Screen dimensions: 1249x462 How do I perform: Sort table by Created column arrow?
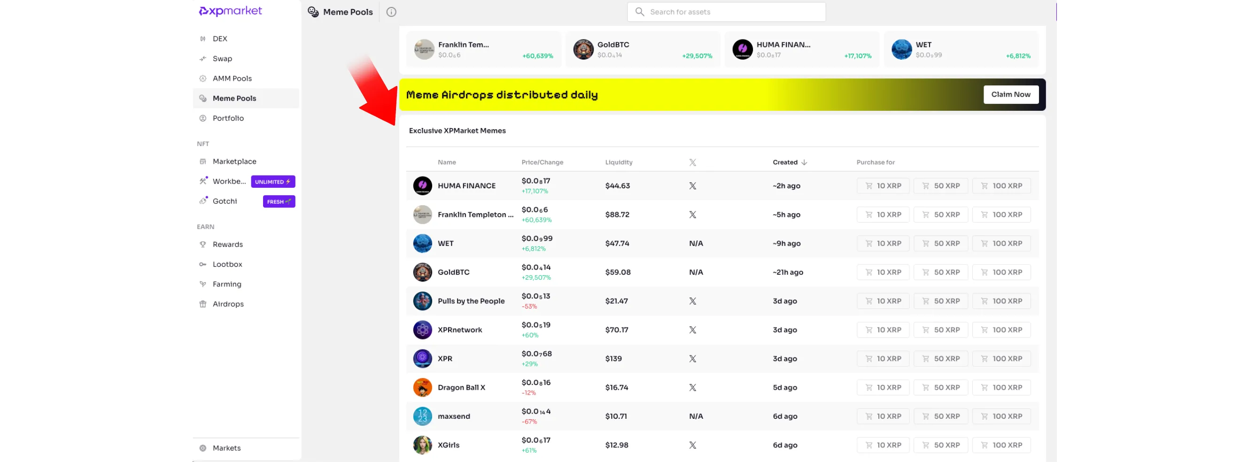(804, 162)
